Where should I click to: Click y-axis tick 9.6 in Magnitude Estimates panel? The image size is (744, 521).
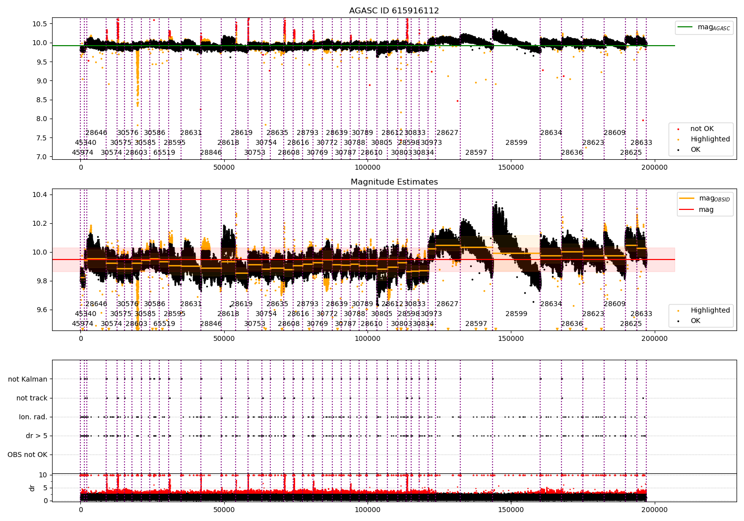(42, 310)
